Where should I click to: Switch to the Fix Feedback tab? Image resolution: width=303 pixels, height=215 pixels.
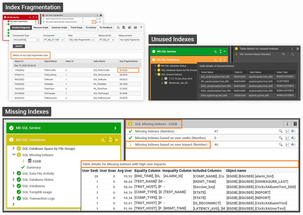106,27
